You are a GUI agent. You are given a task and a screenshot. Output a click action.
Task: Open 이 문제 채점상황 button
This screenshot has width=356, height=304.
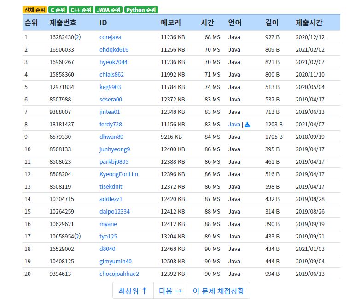pyautogui.click(x=218, y=291)
